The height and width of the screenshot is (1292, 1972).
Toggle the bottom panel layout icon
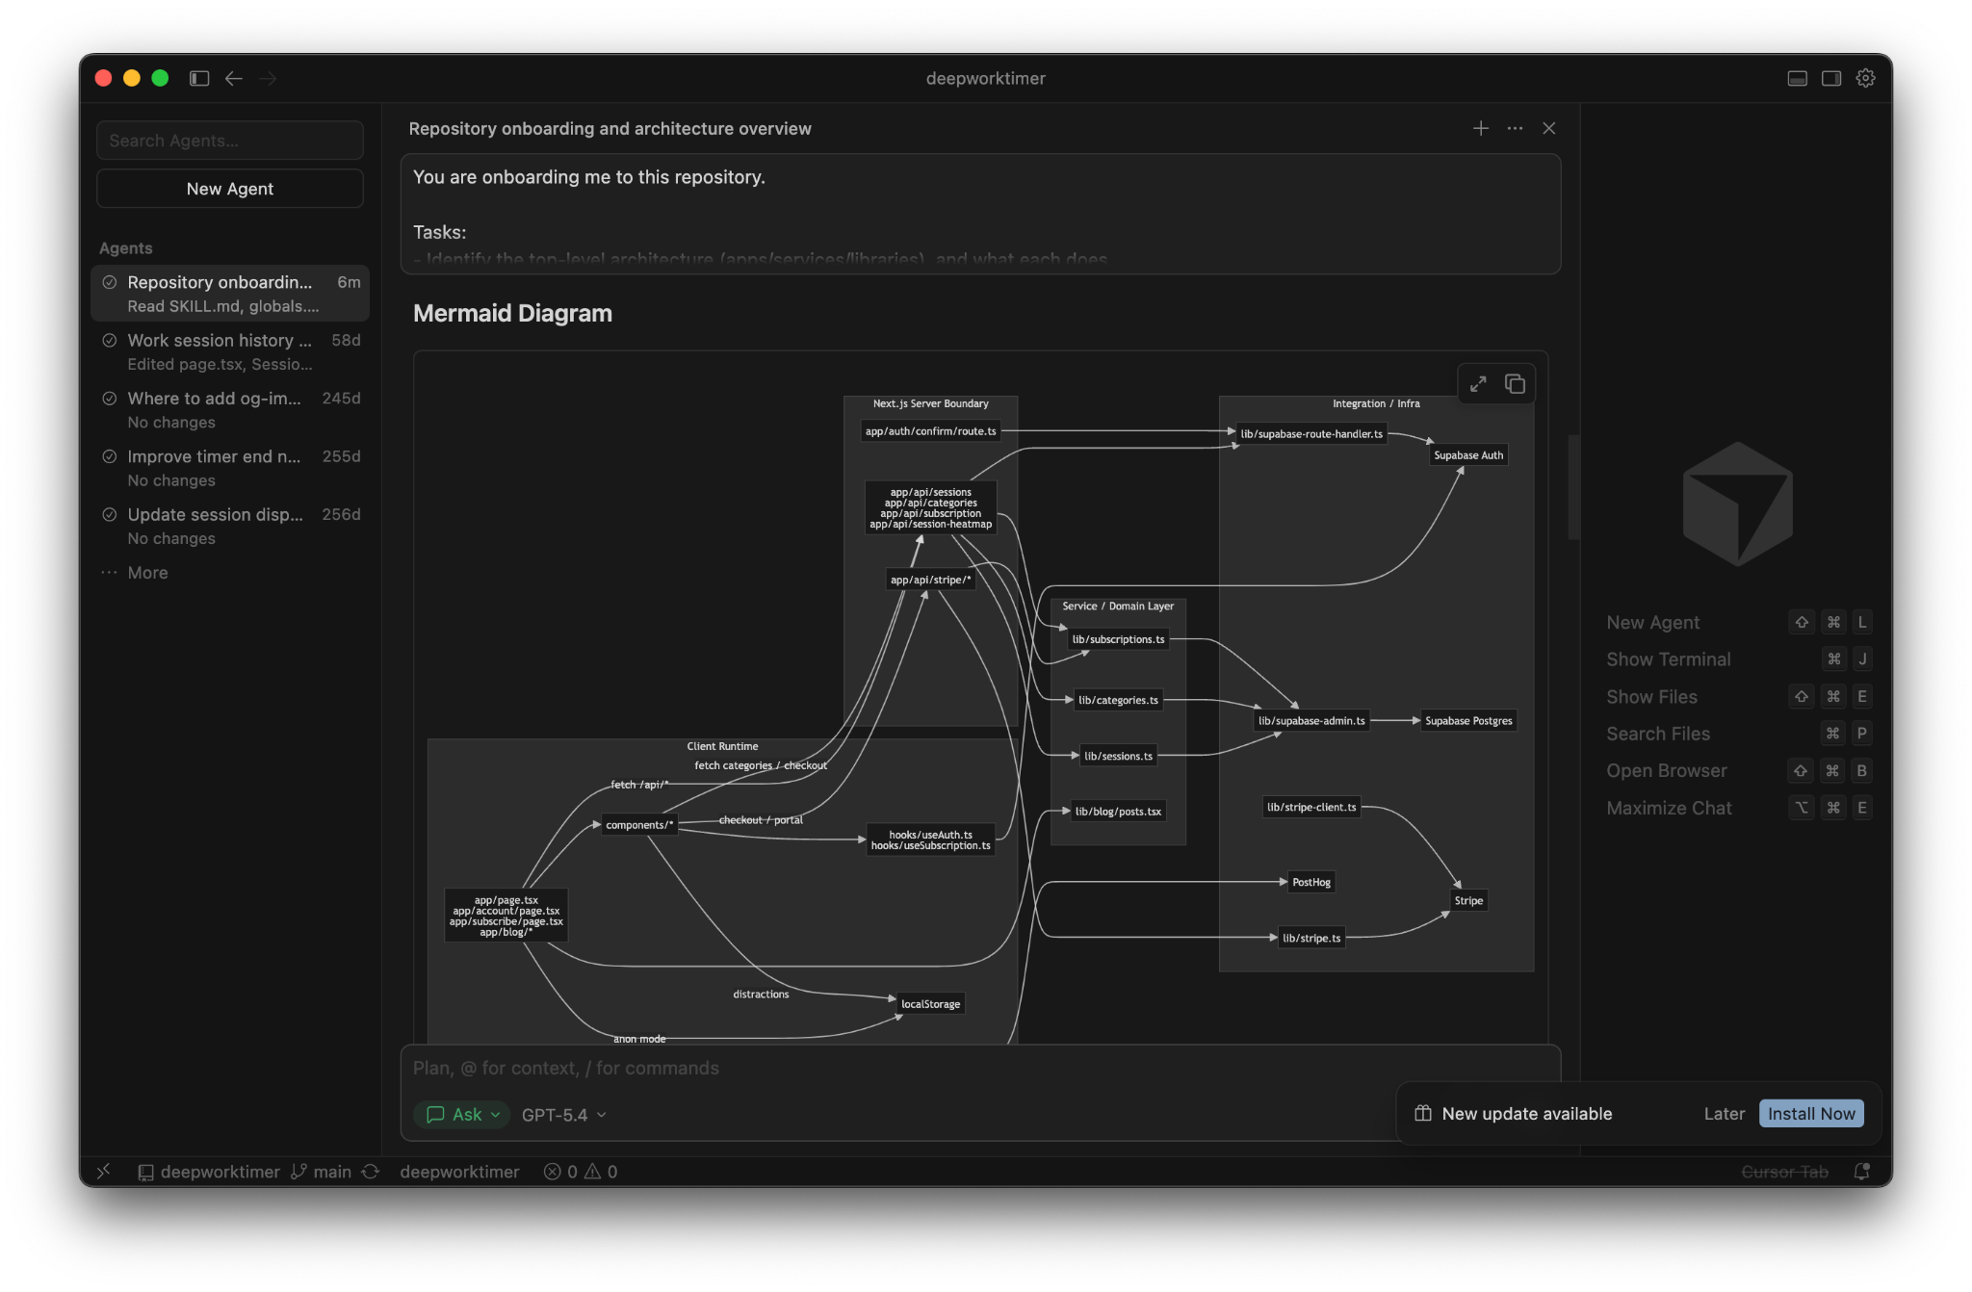1797,78
